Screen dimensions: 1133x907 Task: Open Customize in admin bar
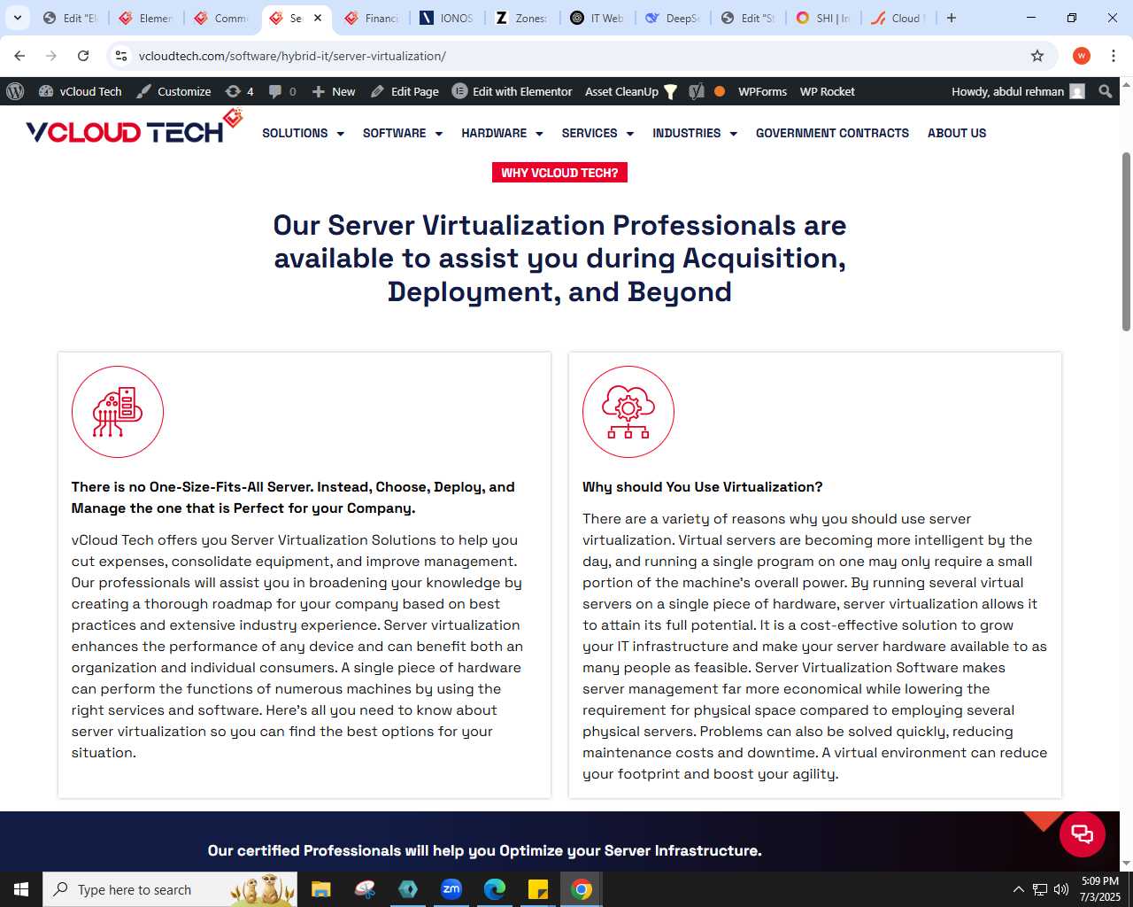tap(173, 91)
